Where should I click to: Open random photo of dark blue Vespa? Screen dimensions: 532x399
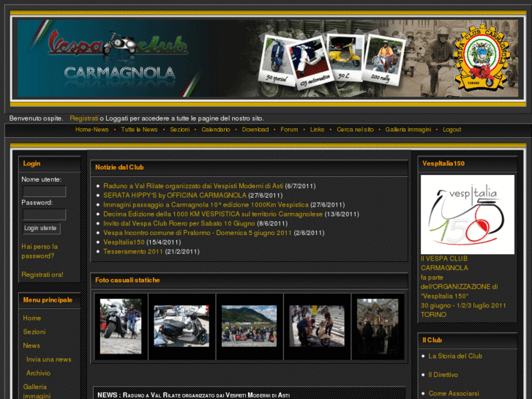coord(181,326)
